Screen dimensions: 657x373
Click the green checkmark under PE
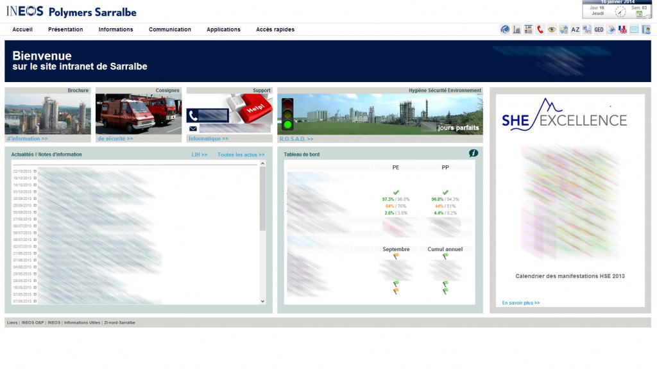click(x=396, y=192)
